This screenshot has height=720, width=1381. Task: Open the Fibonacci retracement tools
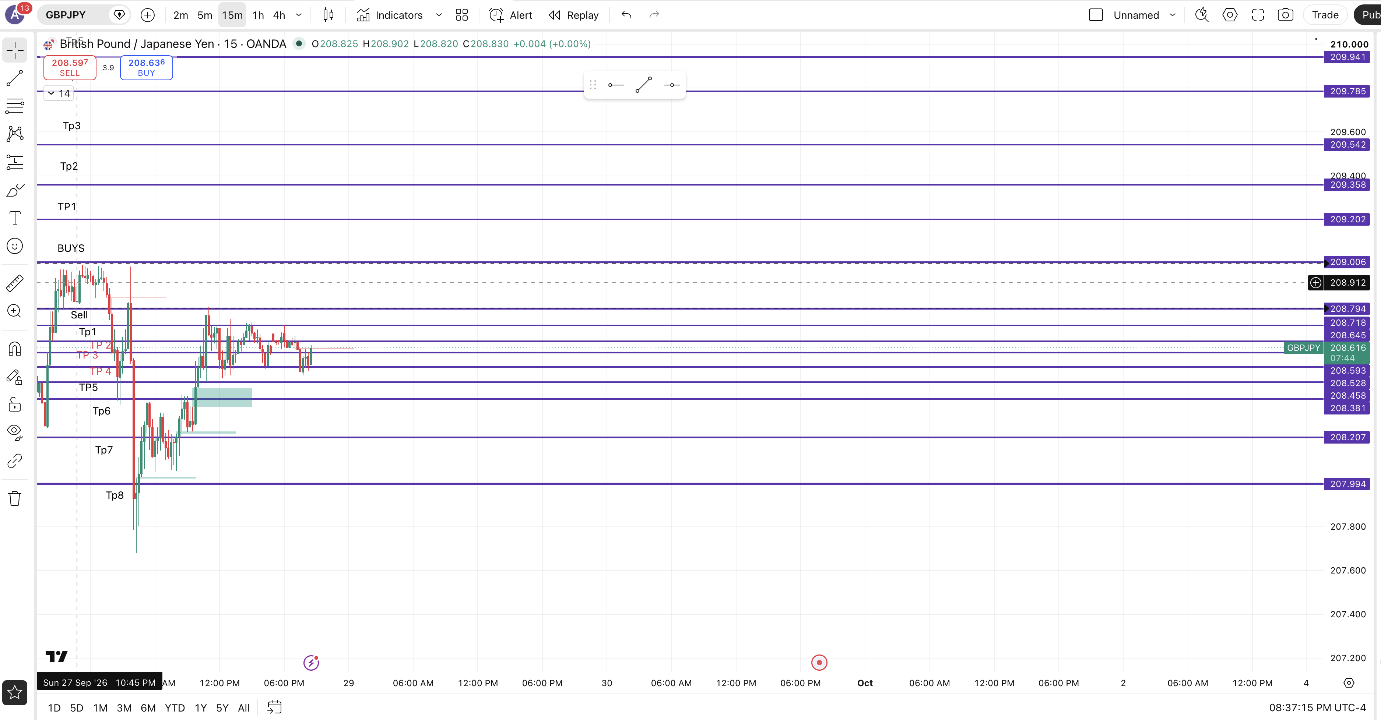(14, 106)
